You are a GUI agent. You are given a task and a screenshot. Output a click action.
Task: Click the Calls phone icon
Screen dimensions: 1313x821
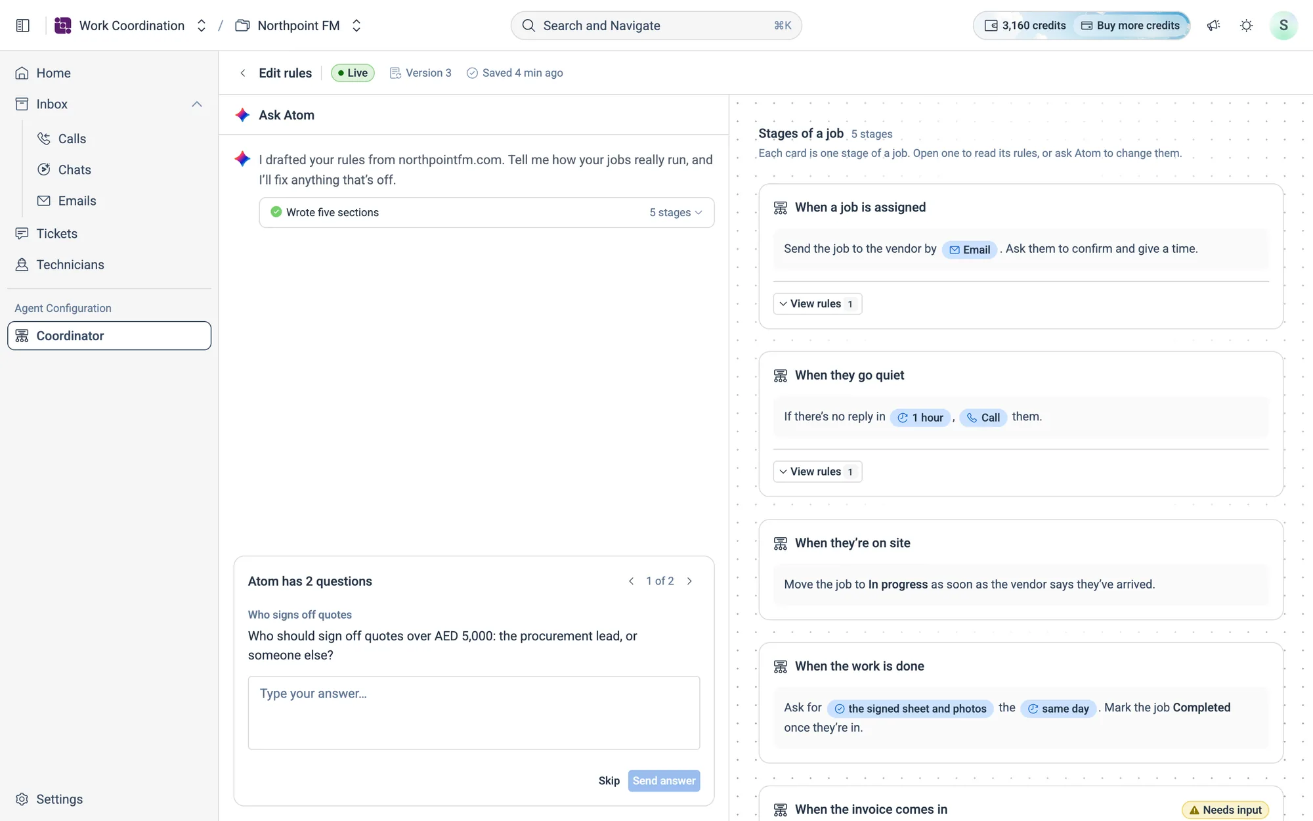(44, 139)
